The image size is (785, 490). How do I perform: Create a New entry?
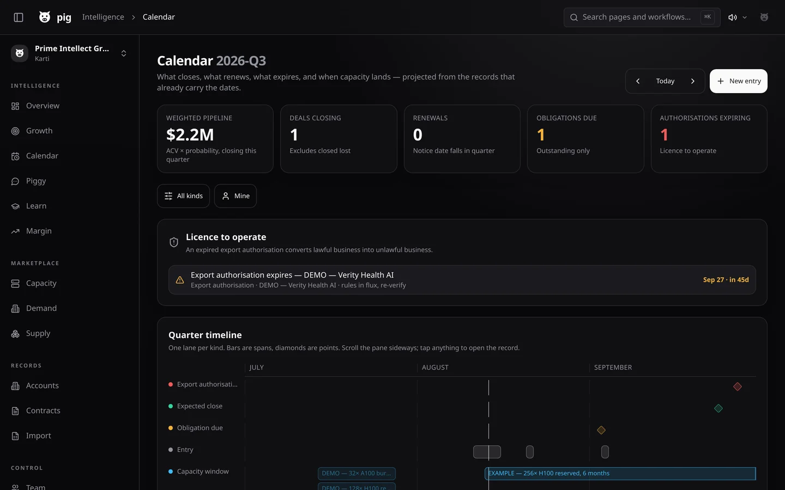(739, 81)
